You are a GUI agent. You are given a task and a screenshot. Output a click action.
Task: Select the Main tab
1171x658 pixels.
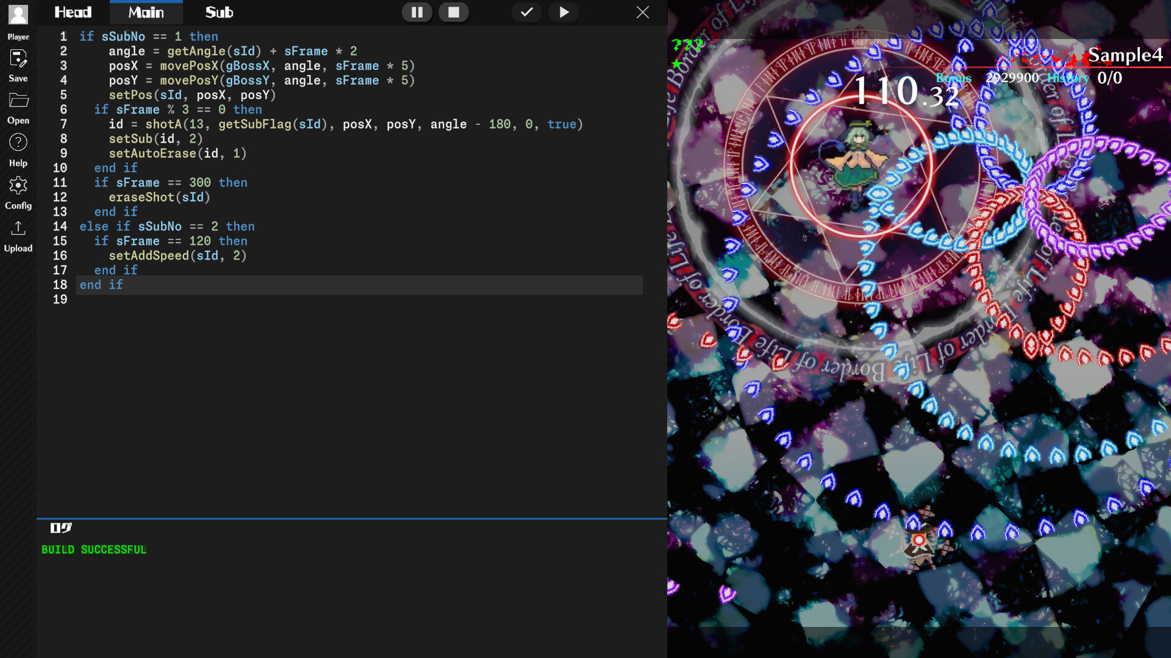(x=146, y=12)
